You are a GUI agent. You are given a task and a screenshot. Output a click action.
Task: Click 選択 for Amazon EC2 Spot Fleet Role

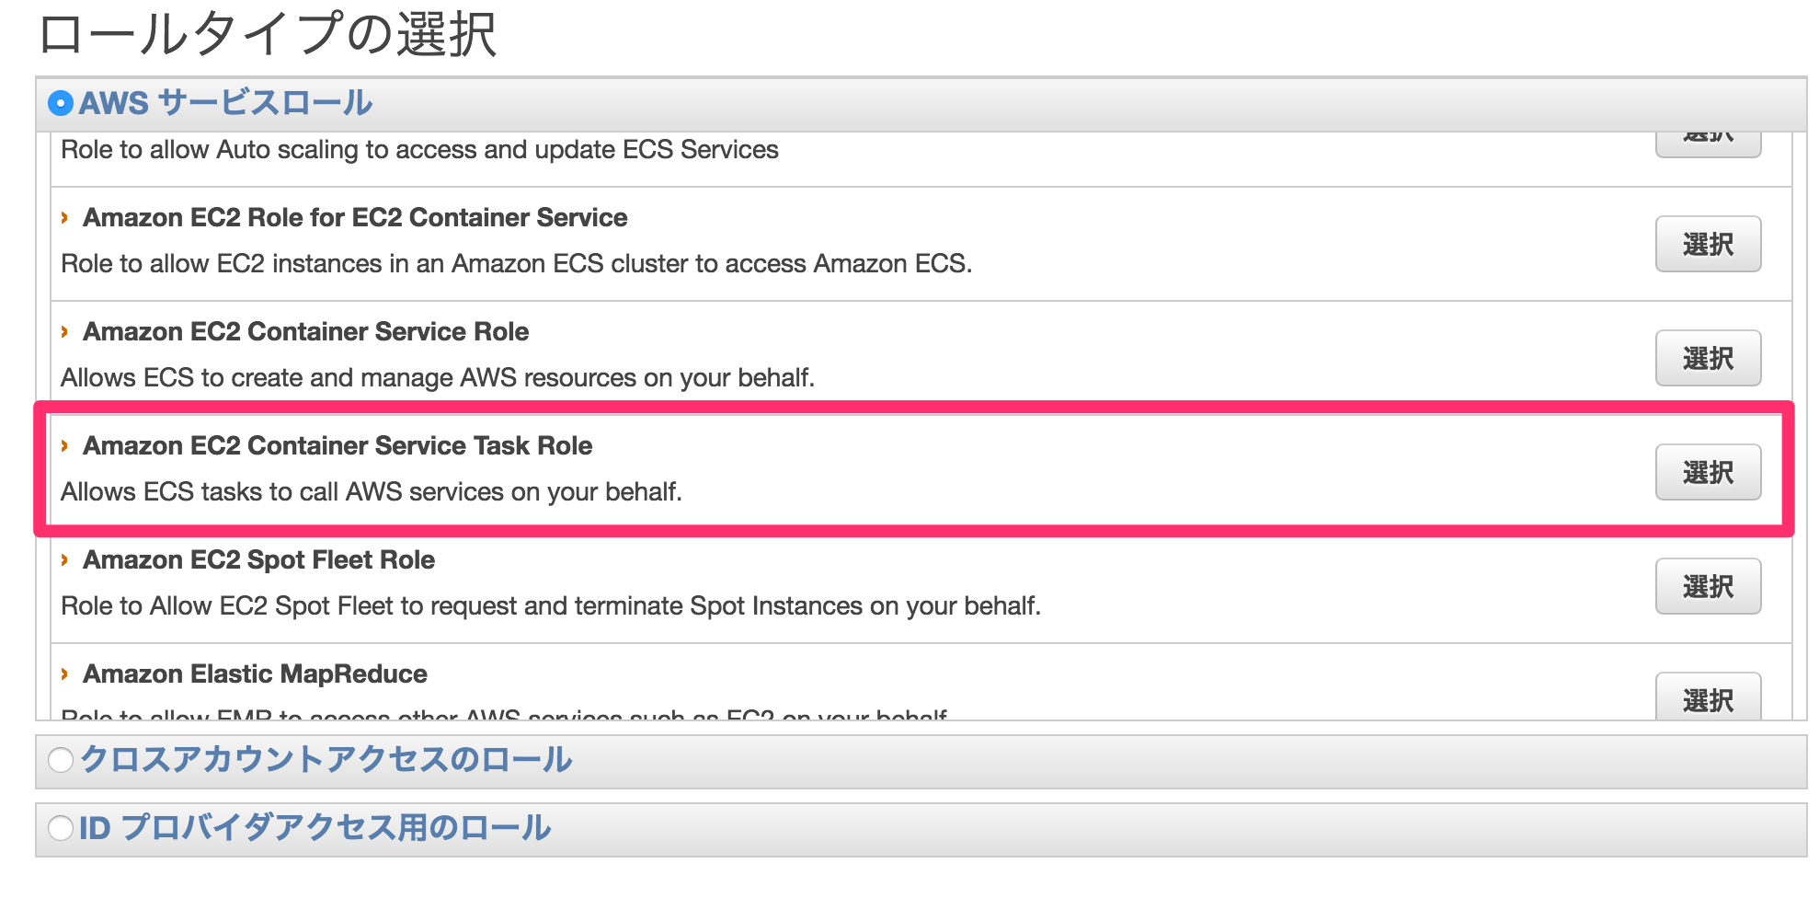point(1708,586)
